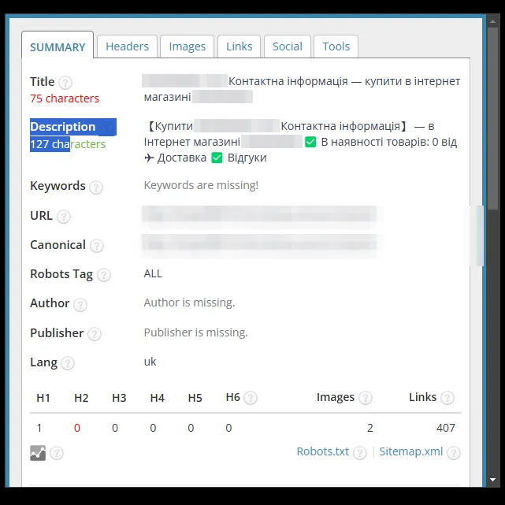Screen dimensions: 505x505
Task: Click 'Author is missing.' text
Action: [x=189, y=303]
